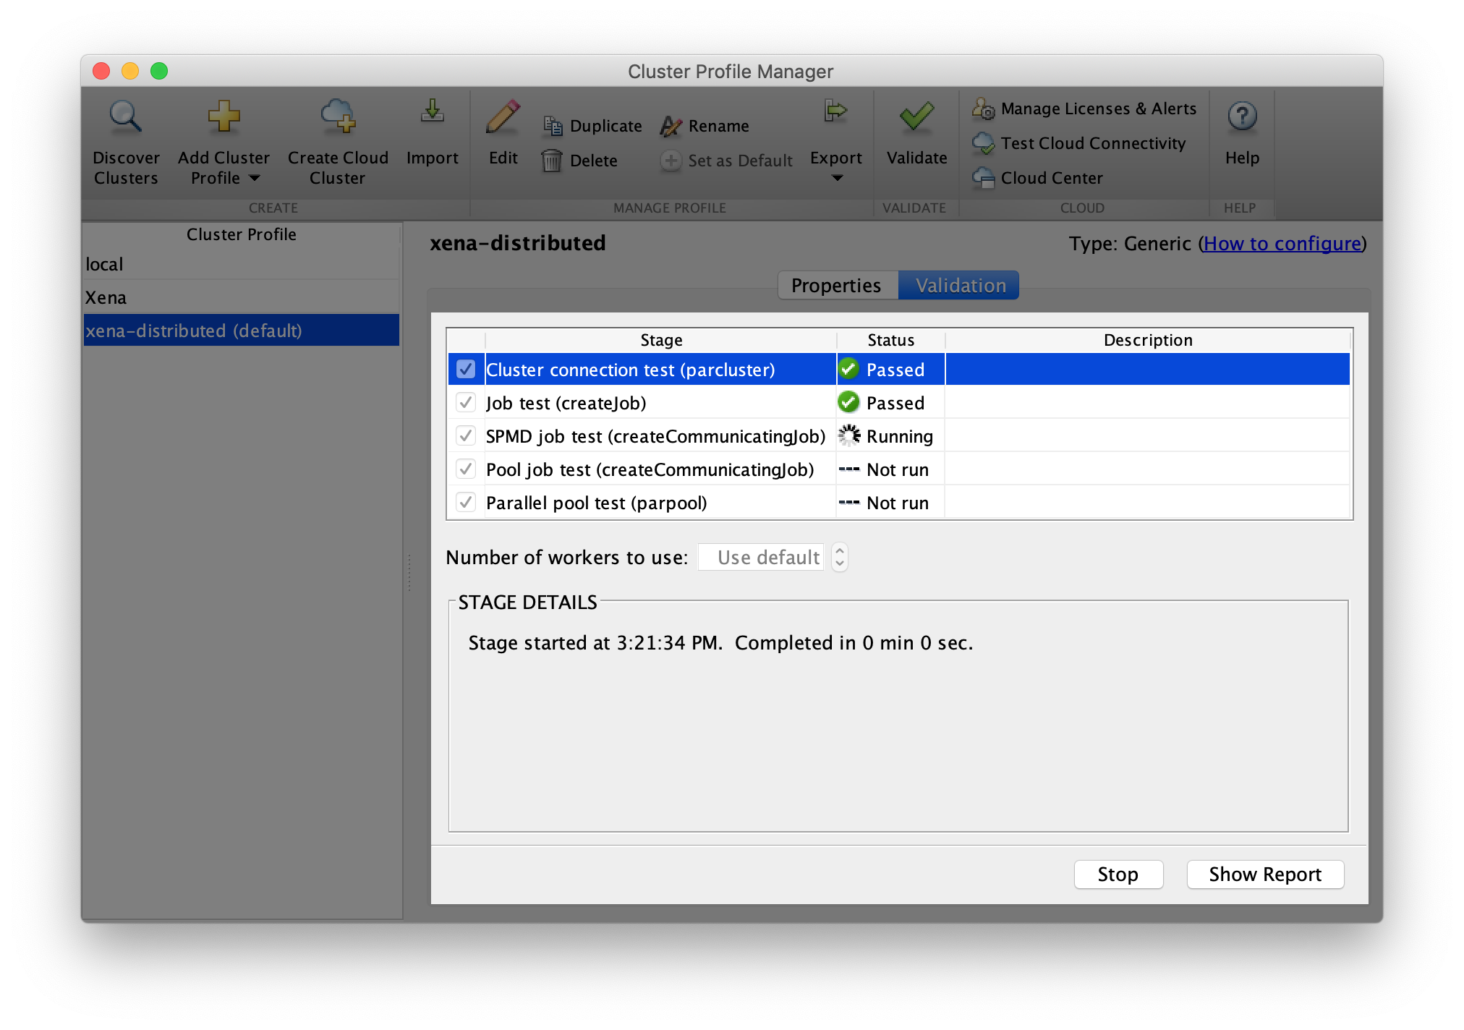Toggle the Parallel pool test (parpool) checkbox
The height and width of the screenshot is (1030, 1464).
point(466,502)
